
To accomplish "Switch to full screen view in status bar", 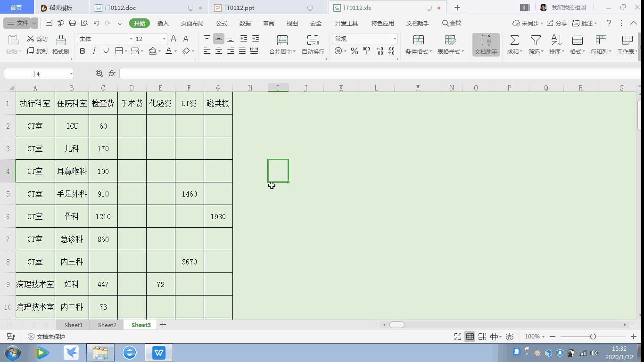I will pos(457,337).
